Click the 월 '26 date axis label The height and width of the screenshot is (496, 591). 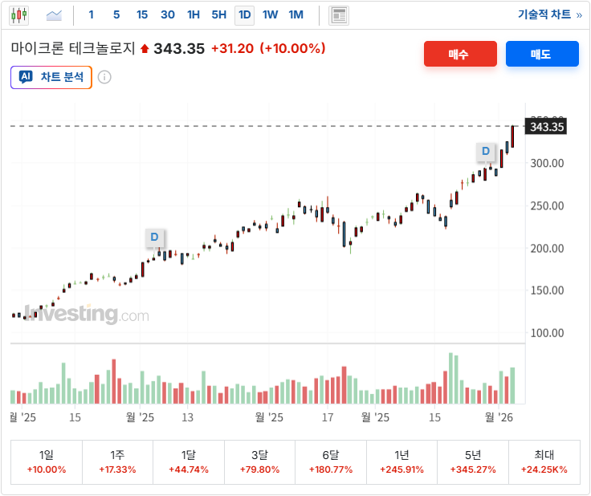pos(499,417)
